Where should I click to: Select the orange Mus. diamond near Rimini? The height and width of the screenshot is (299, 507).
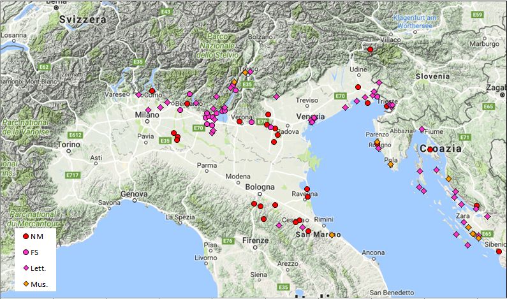[x=332, y=235]
